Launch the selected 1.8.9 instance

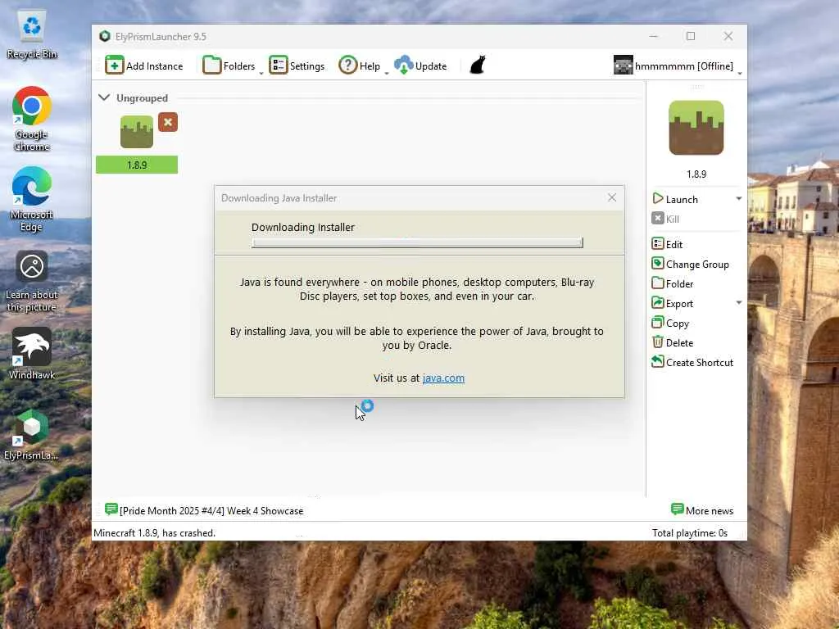click(675, 199)
